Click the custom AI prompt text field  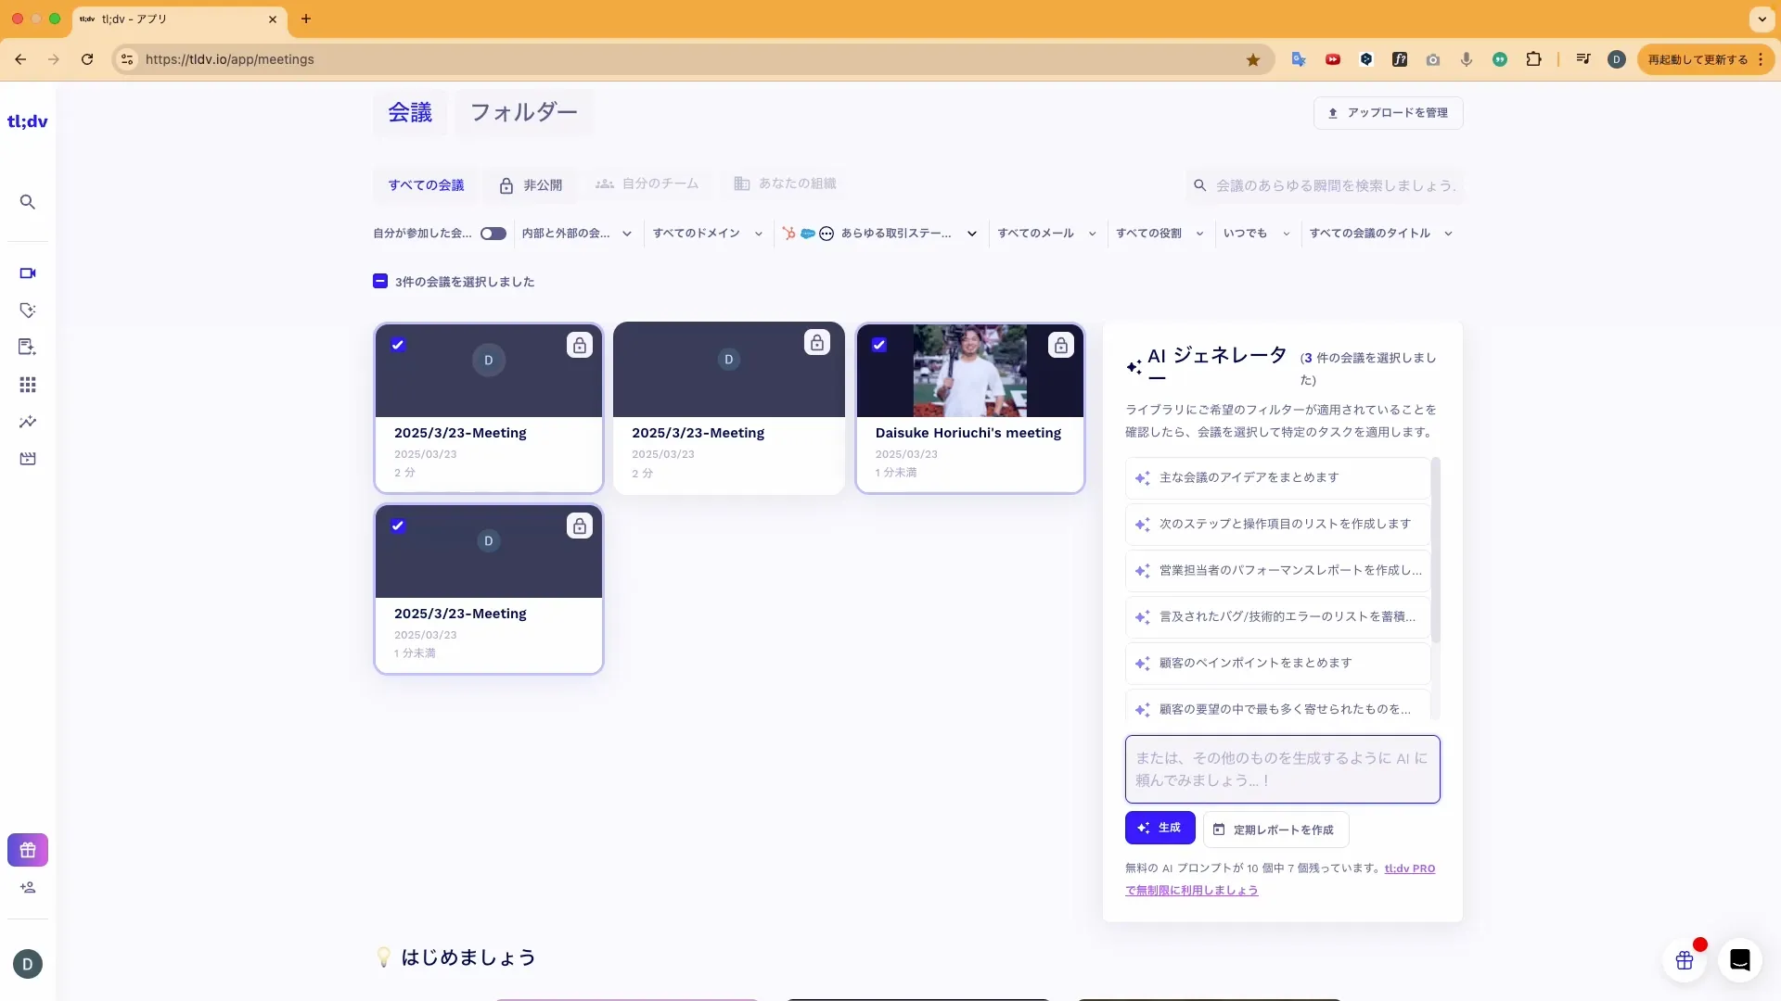1282,769
